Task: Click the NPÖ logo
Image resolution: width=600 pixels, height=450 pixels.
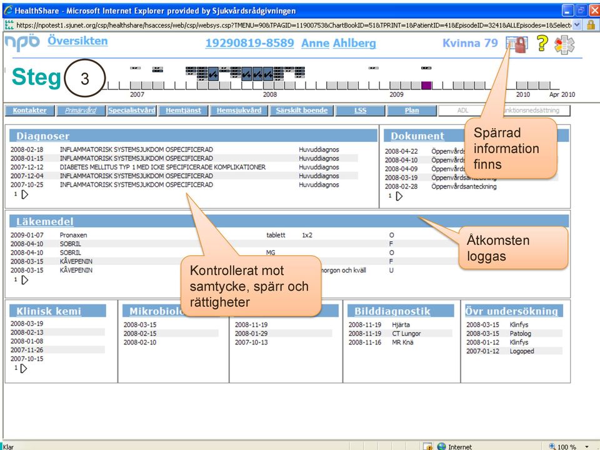Action: pyautogui.click(x=22, y=42)
